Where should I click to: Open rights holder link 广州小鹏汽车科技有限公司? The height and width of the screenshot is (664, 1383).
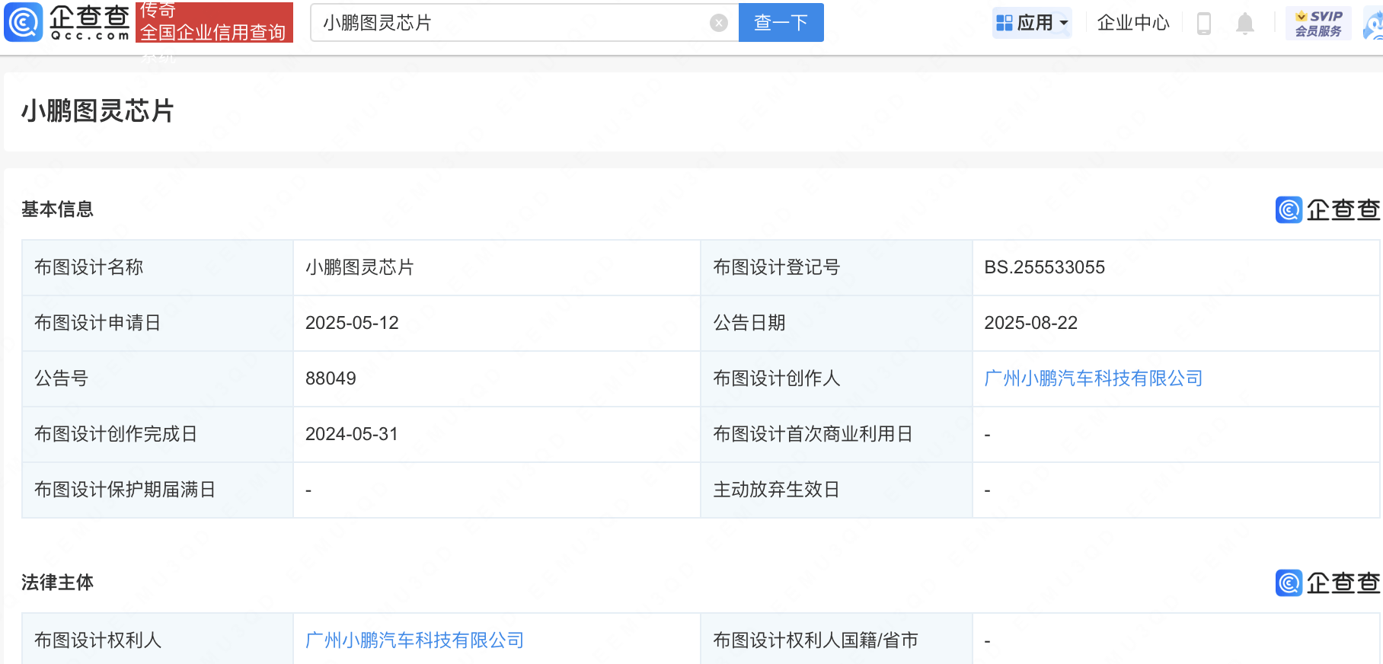point(414,640)
